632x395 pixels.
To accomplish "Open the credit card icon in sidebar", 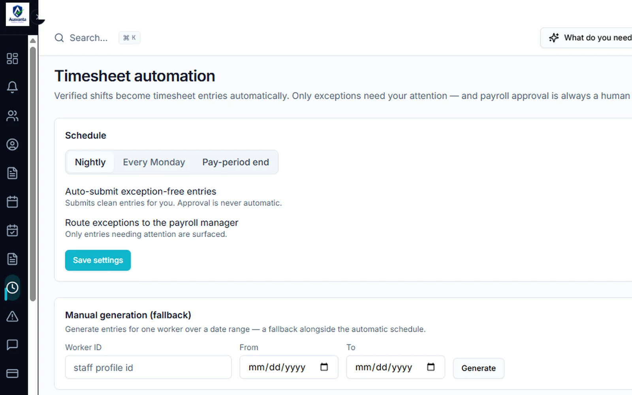I will [x=12, y=373].
